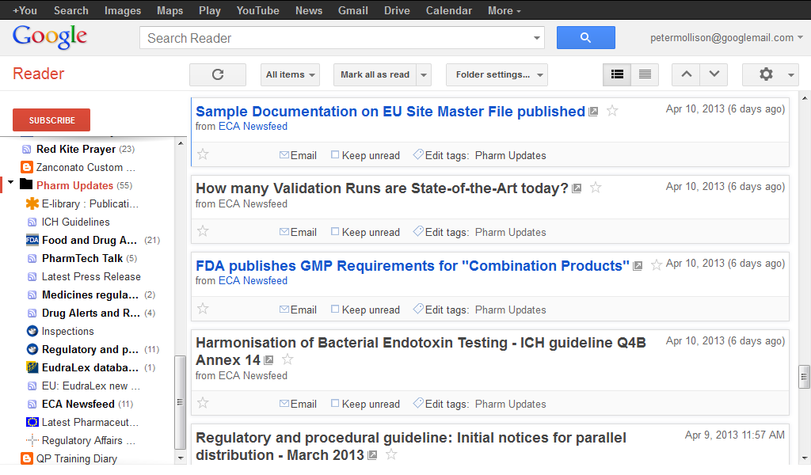Image resolution: width=811 pixels, height=475 pixels.
Task: Open YouTube in the top navigation bar
Action: [257, 10]
